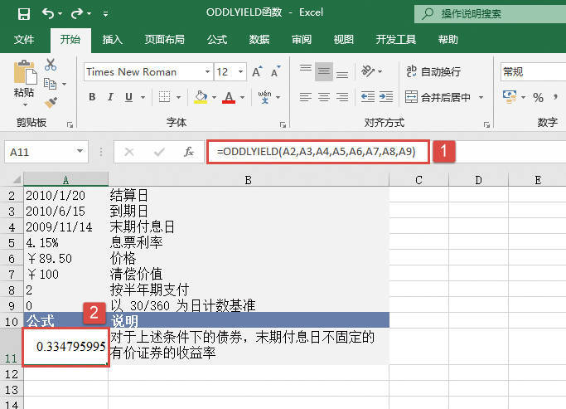Screen dimensions: 566x409
Task: Click the Insert Function fx icon
Action: point(189,152)
